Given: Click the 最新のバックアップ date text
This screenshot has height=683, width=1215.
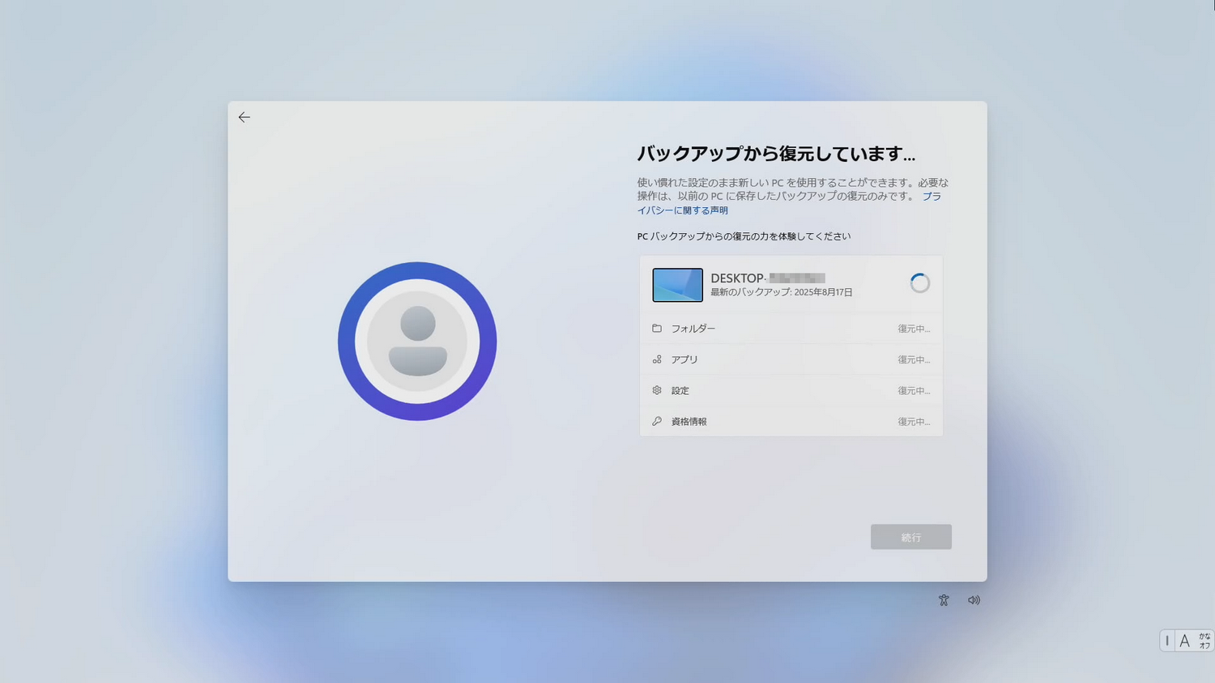Looking at the screenshot, I should click(x=780, y=292).
